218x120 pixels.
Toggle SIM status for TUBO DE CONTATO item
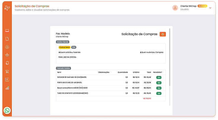coord(159,93)
